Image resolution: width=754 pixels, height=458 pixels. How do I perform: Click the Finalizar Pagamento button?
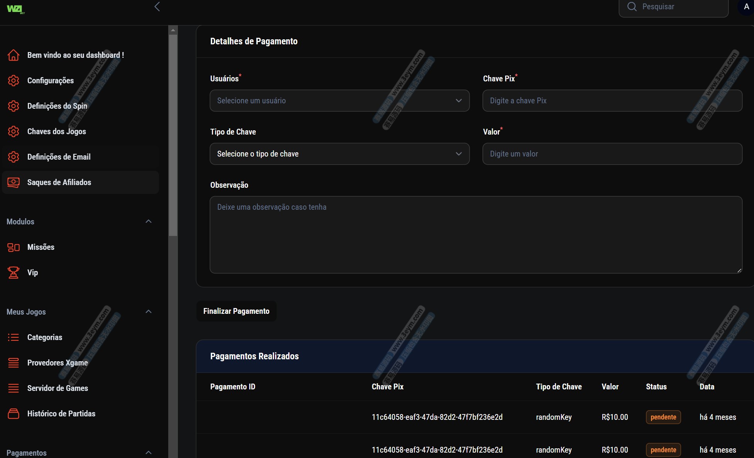click(236, 311)
